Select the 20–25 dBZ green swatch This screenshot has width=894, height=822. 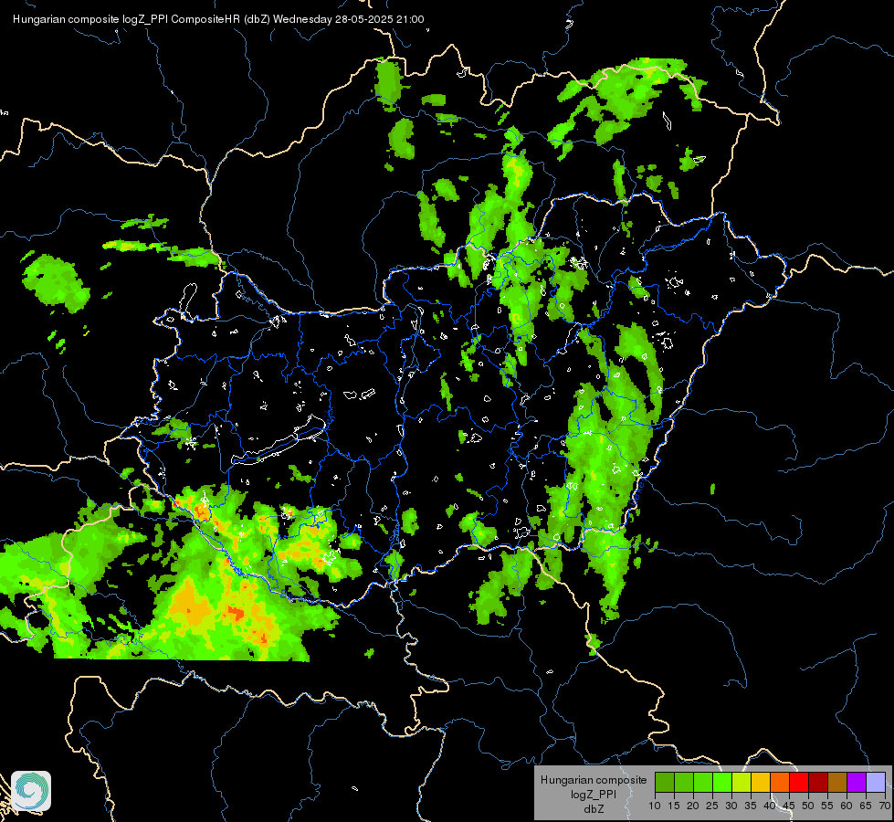pos(703,782)
